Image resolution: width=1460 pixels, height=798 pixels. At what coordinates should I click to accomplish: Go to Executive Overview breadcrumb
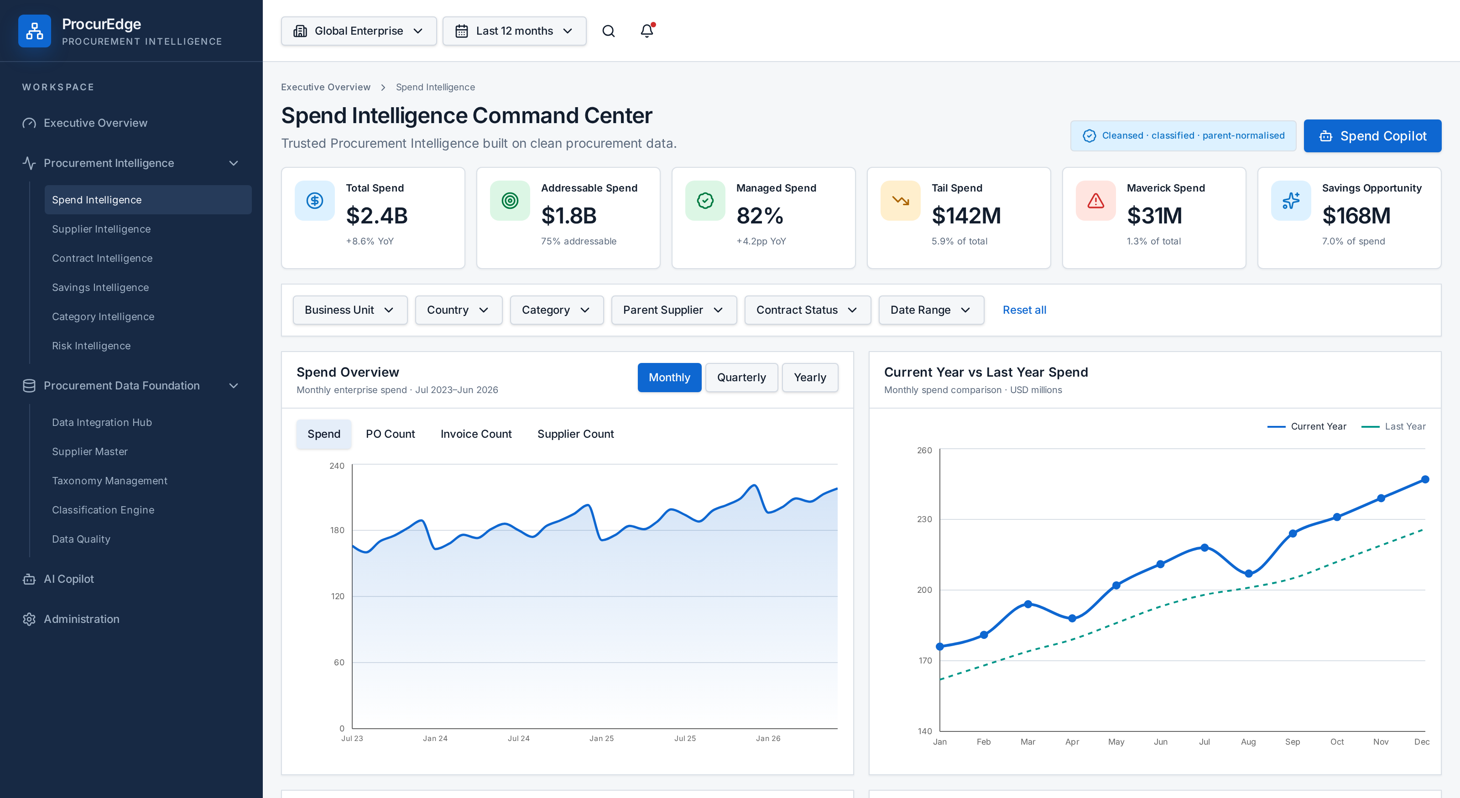325,87
